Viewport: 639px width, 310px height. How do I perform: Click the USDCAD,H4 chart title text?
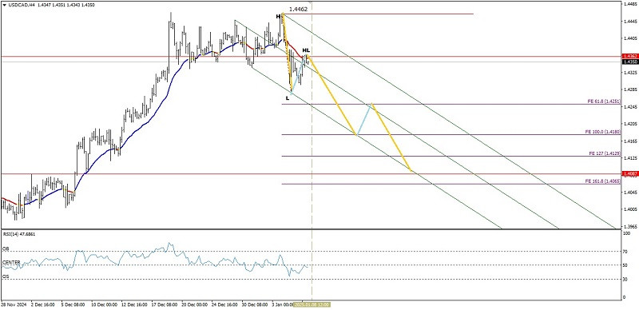pyautogui.click(x=21, y=6)
